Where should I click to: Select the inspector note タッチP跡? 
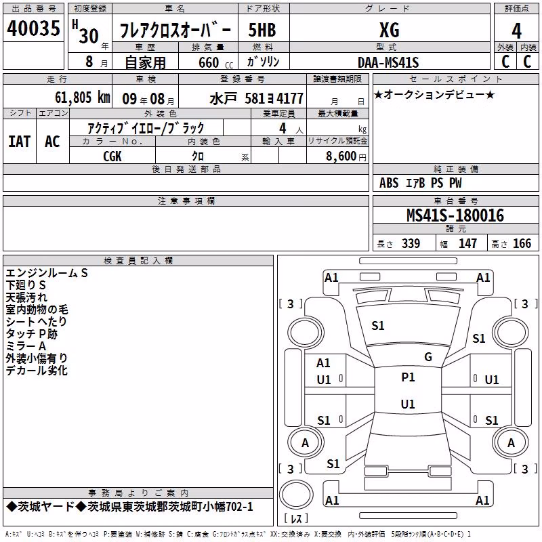[x=31, y=333]
